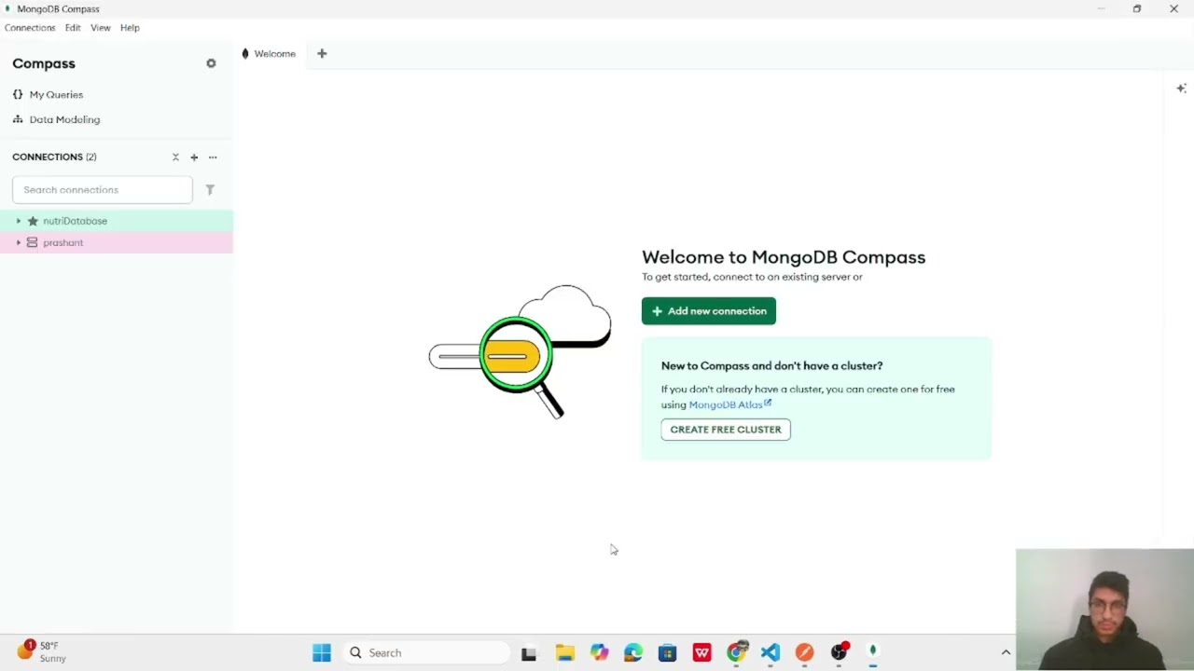Open weather widget showing 58°F Sunny

click(43, 651)
